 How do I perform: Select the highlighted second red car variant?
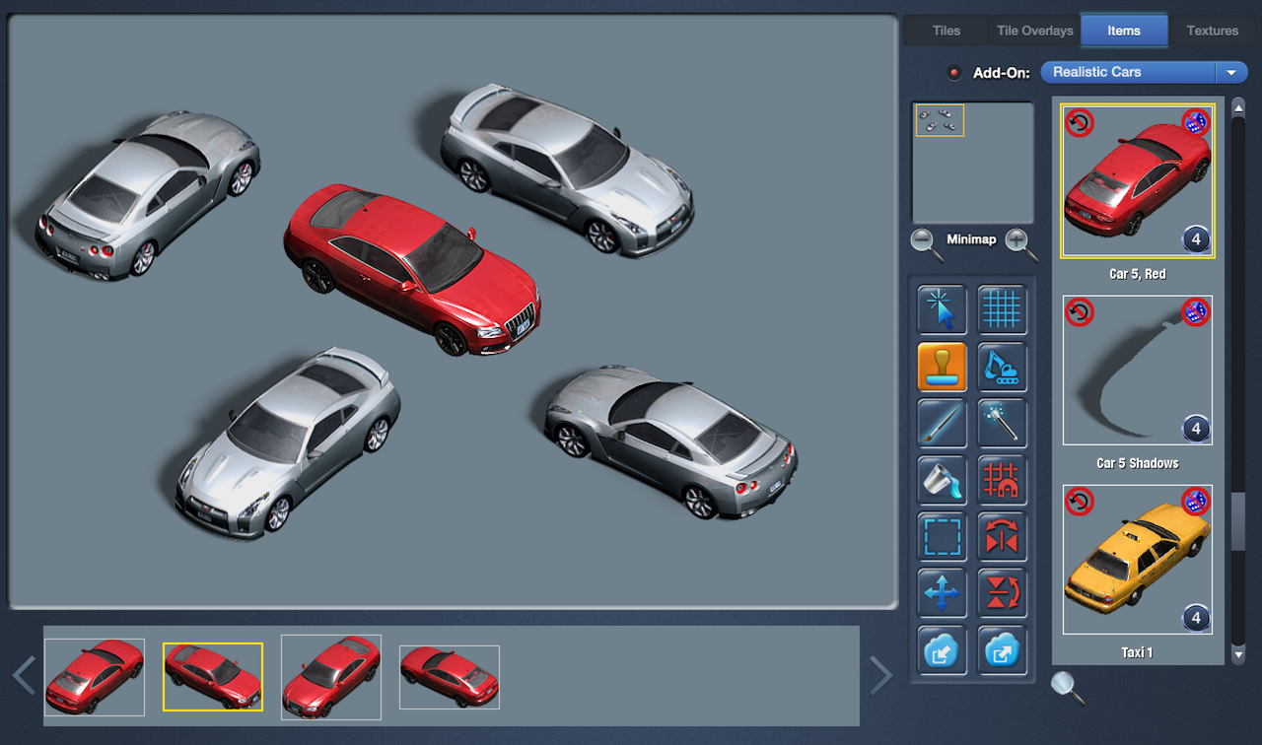pos(213,677)
